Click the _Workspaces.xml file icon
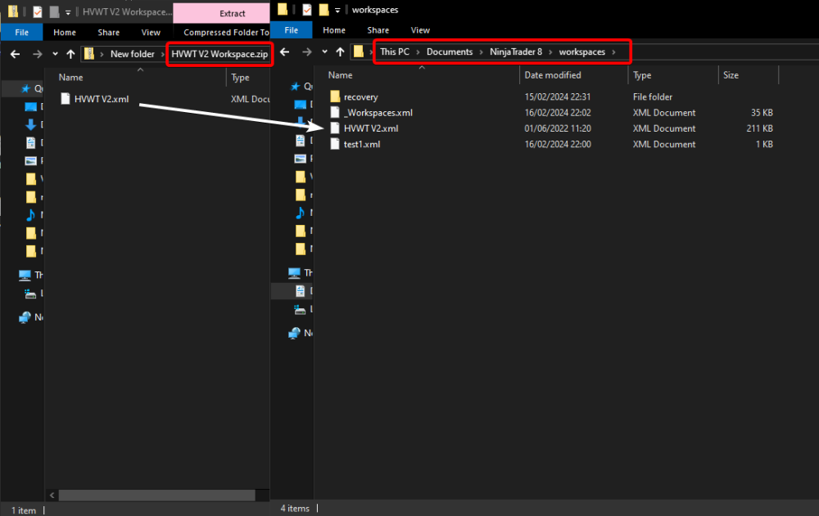This screenshot has height=516, width=819. (334, 113)
